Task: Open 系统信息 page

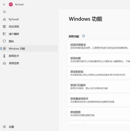Action: pyautogui.click(x=29, y=63)
